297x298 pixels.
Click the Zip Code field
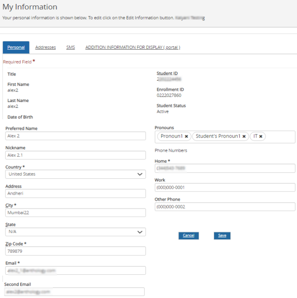[75, 251]
